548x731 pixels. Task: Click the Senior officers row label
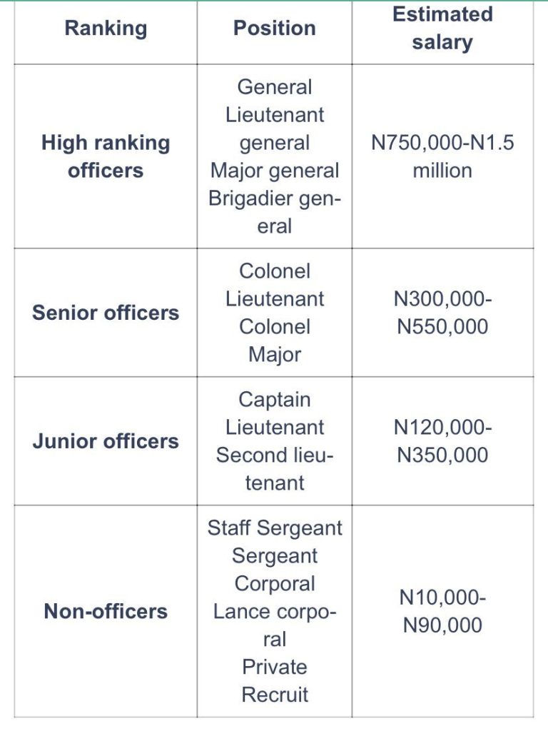coord(106,313)
